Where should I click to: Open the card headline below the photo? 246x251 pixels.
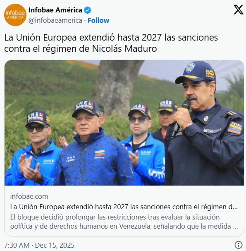coord(124,207)
